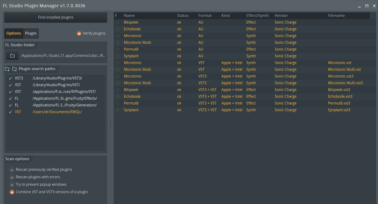The image size is (378, 204).
Task: Select the Echobode.vst3 filename cell
Action: pos(340,97)
